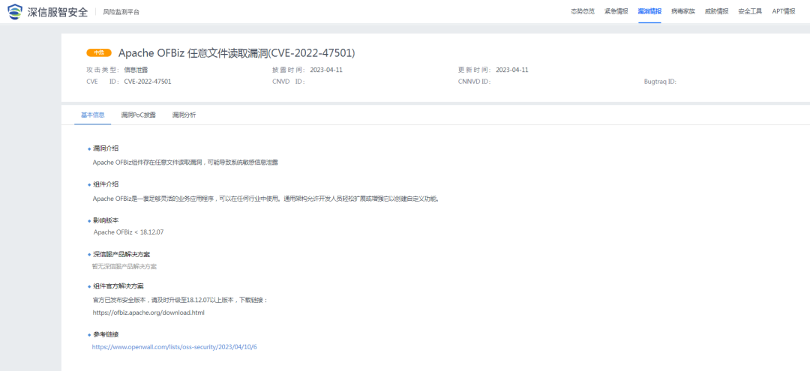810x371 pixels.
Task: Click the 影响版本 section heading
Action: [106, 220]
